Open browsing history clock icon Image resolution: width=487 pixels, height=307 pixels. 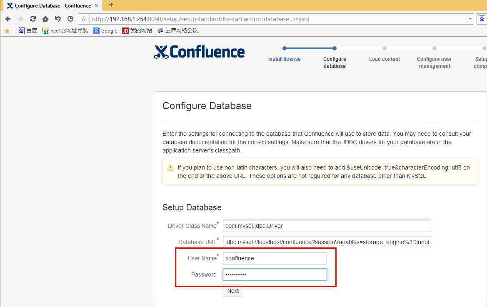(70, 19)
